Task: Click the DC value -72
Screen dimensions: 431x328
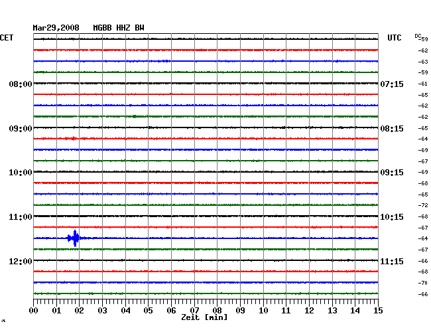Action: 423,205
